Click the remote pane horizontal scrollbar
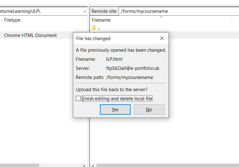239x167 pixels. click(168, 165)
